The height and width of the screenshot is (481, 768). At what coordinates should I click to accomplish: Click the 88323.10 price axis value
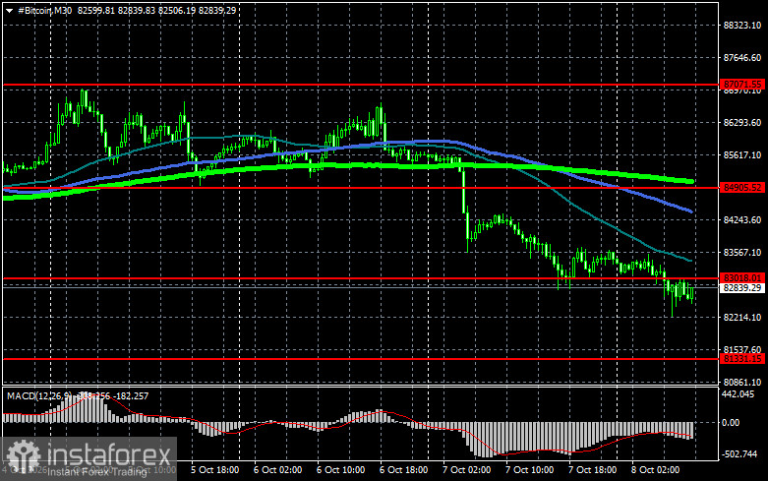coord(742,25)
